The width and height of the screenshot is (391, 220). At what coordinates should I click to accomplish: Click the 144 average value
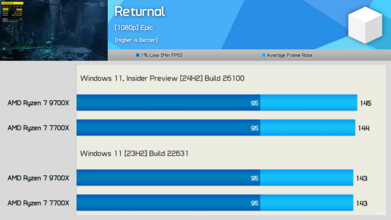tap(364, 128)
